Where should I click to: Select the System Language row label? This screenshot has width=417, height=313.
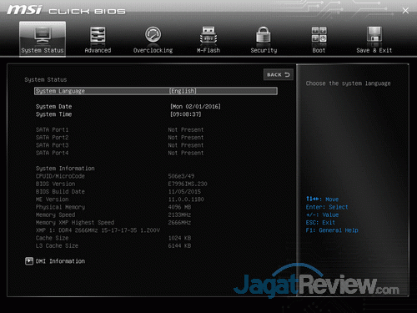pos(60,91)
